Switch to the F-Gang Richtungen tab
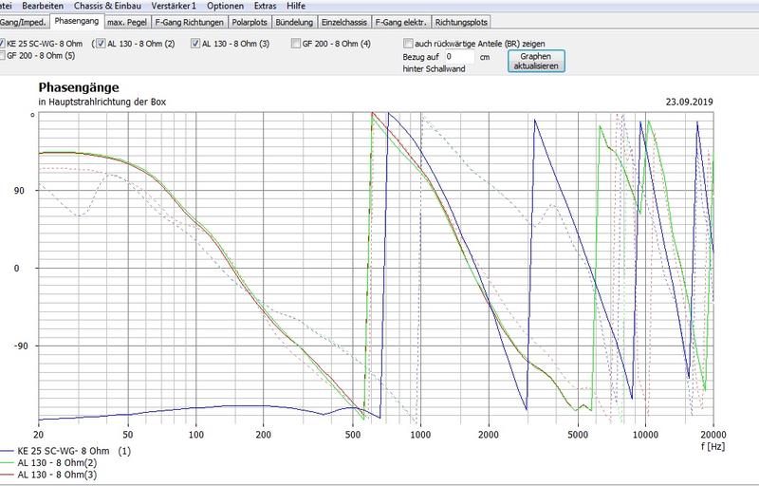 click(x=189, y=21)
